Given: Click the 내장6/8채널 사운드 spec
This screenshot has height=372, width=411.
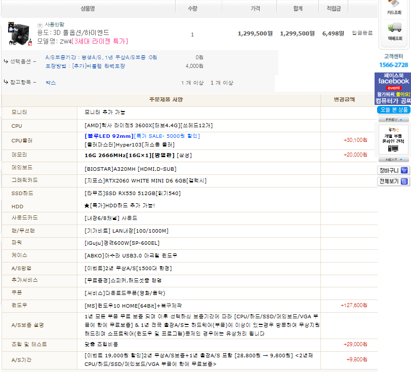Looking at the screenshot, I should [111, 218].
